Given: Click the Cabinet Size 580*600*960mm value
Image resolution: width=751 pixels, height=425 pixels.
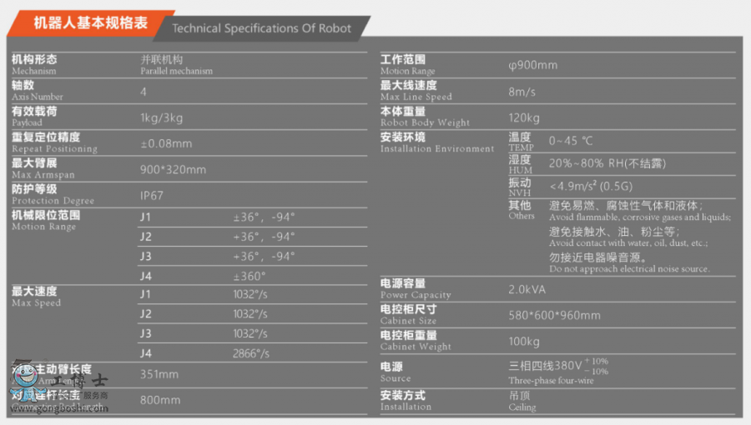Looking at the screenshot, I should pyautogui.click(x=554, y=315).
